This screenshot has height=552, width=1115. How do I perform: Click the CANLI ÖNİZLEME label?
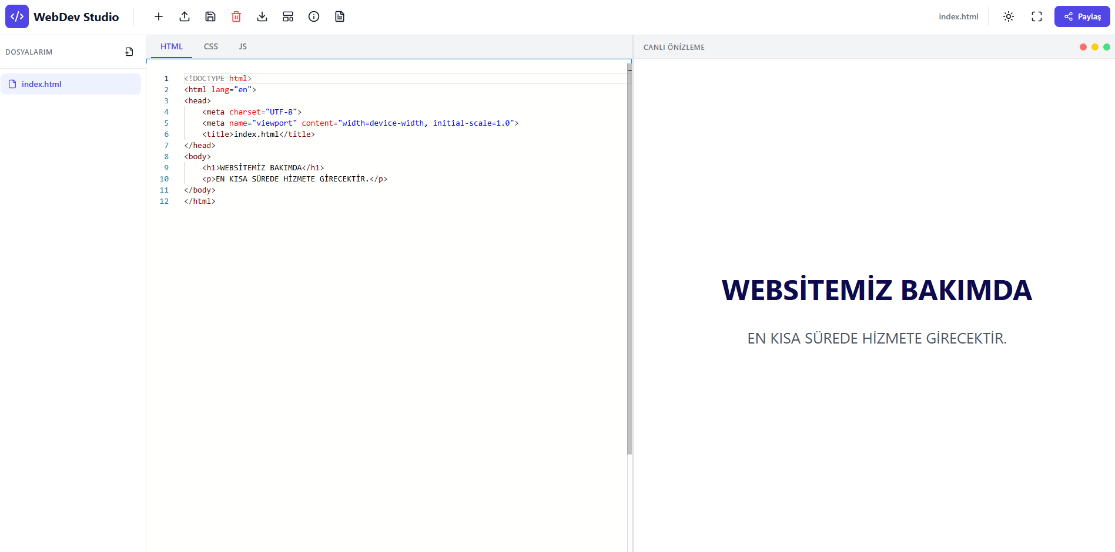(674, 48)
